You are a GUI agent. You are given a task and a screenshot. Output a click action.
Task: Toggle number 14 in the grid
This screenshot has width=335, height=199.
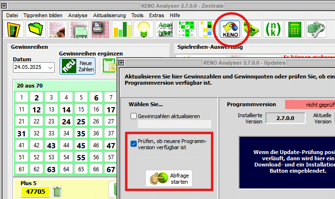(66, 110)
